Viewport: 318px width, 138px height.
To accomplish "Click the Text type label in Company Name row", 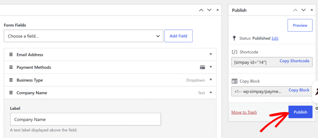I will click(202, 93).
